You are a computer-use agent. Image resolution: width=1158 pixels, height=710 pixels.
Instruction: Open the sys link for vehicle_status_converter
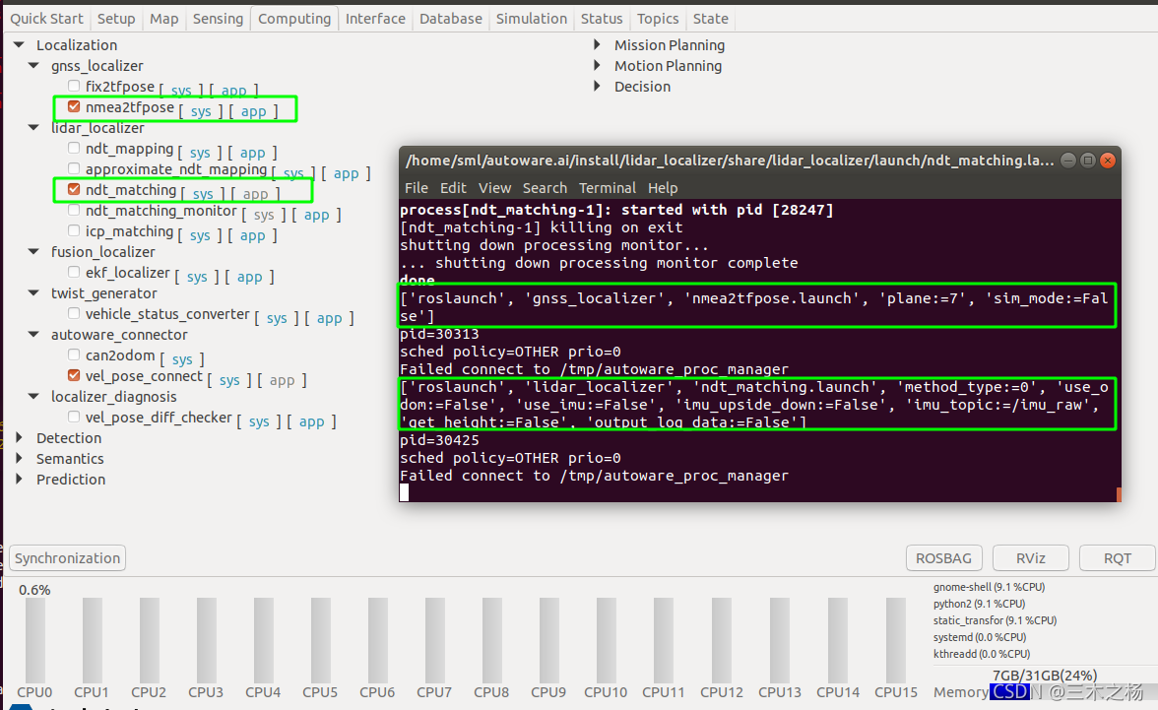click(277, 318)
